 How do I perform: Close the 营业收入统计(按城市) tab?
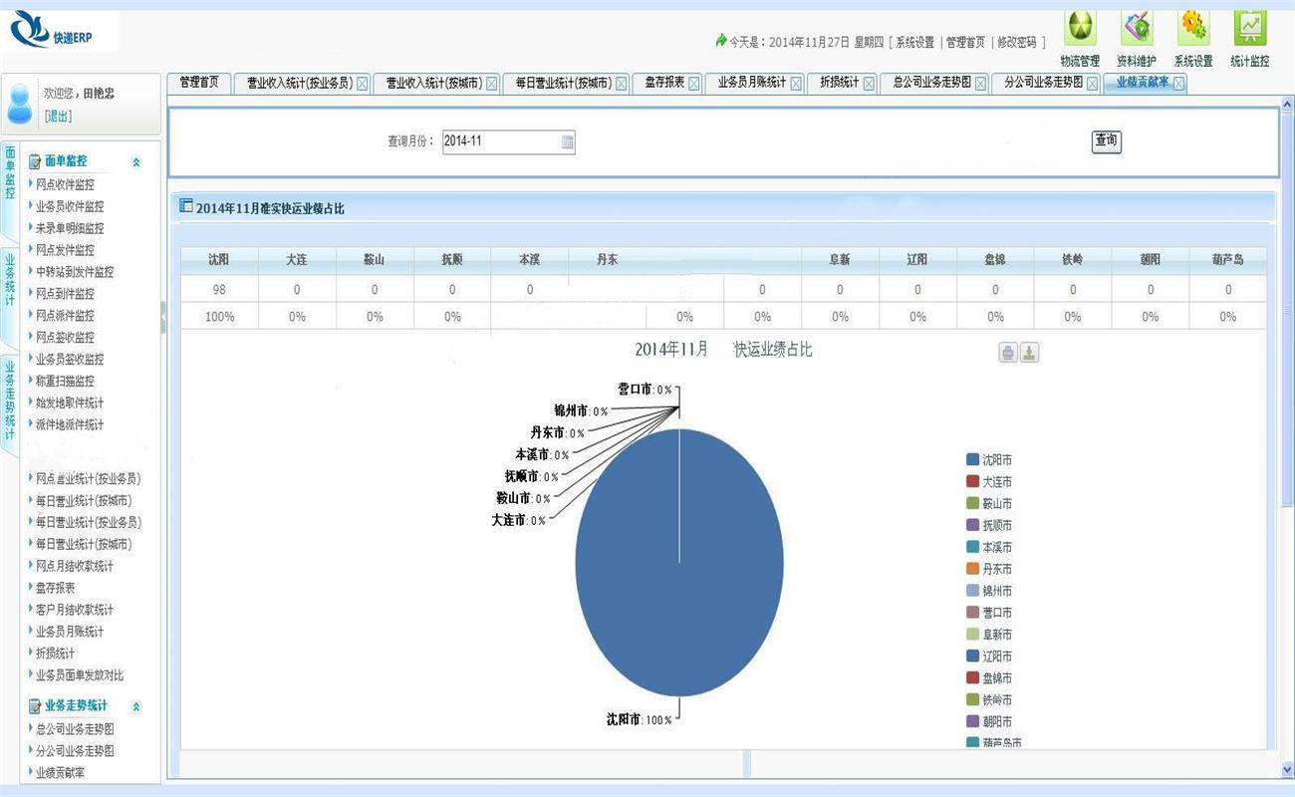click(x=491, y=84)
